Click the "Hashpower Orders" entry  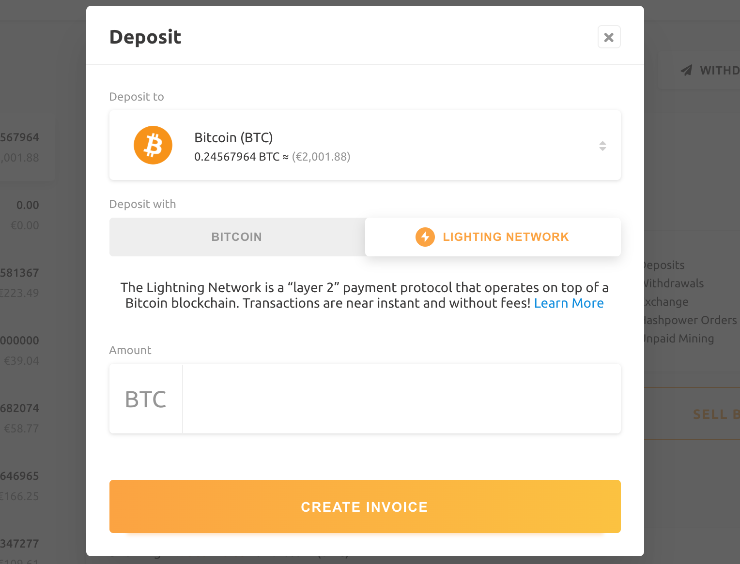click(x=688, y=320)
